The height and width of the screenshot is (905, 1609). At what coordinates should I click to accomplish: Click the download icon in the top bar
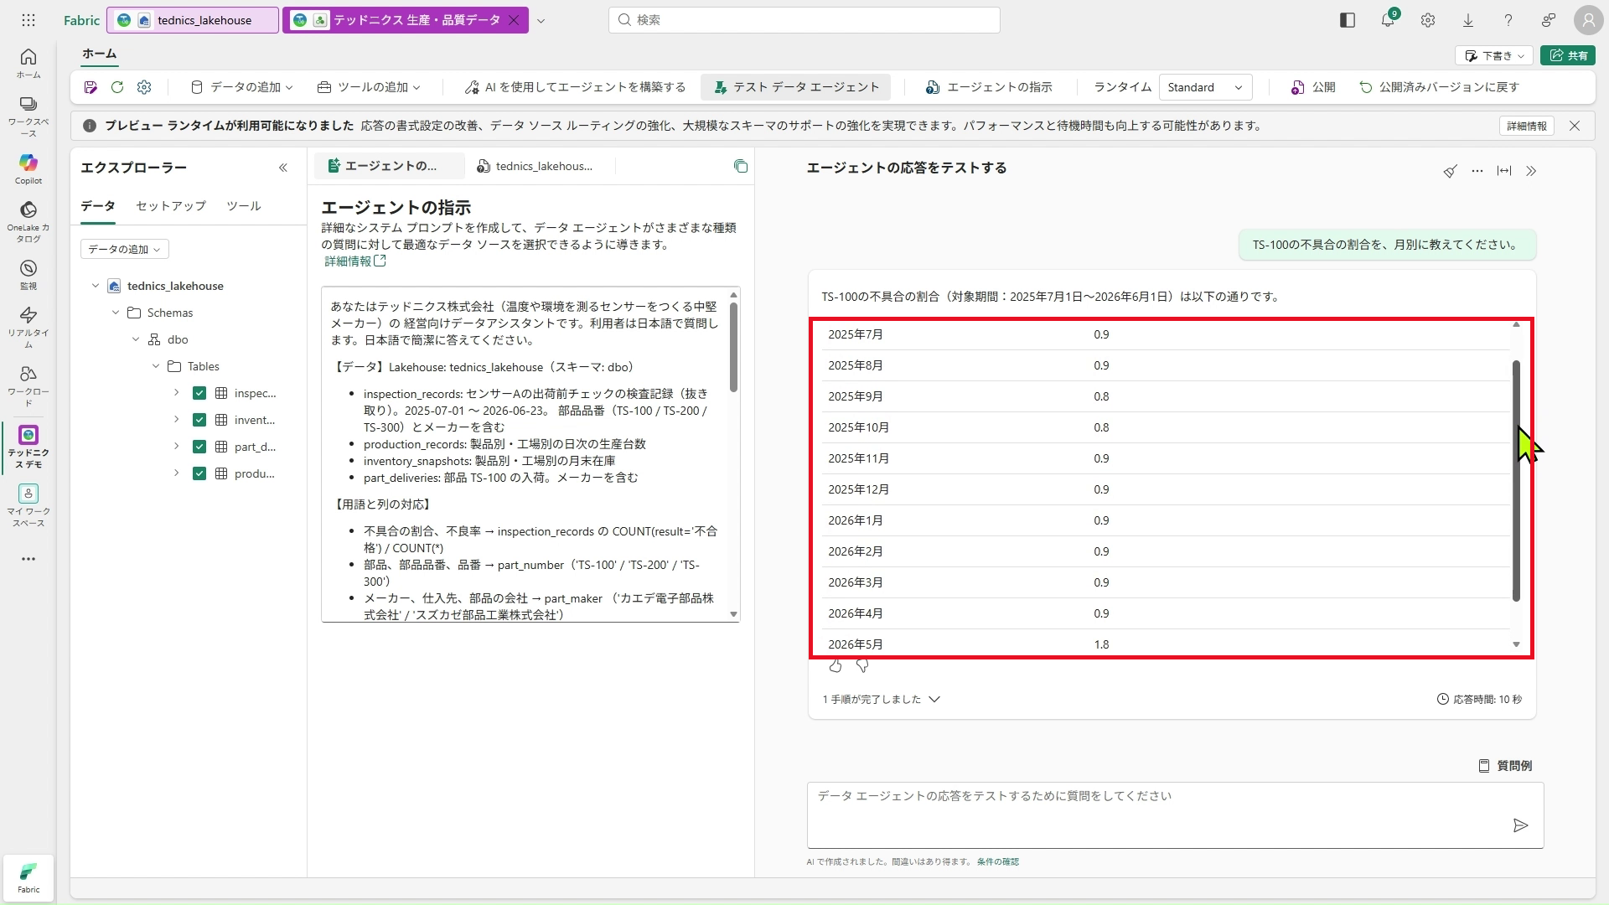click(x=1468, y=20)
